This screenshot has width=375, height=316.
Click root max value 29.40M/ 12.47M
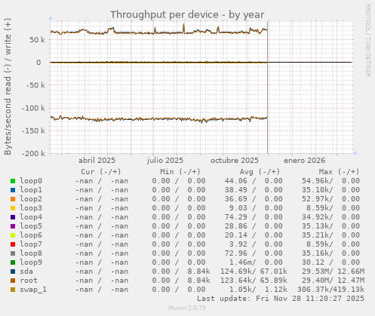point(333,281)
